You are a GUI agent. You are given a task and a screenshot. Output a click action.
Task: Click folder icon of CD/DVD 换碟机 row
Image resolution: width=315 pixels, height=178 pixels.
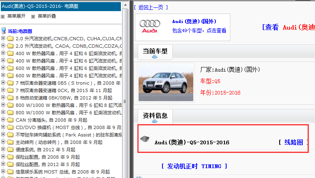pyautogui.click(x=10, y=127)
